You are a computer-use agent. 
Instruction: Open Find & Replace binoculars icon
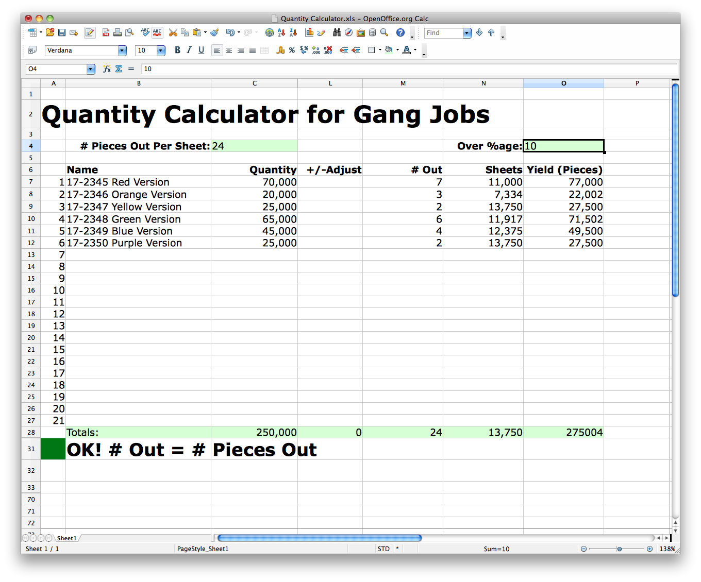[x=337, y=33]
